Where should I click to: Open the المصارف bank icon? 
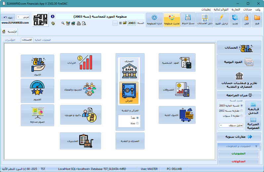pyautogui.click(x=129, y=69)
